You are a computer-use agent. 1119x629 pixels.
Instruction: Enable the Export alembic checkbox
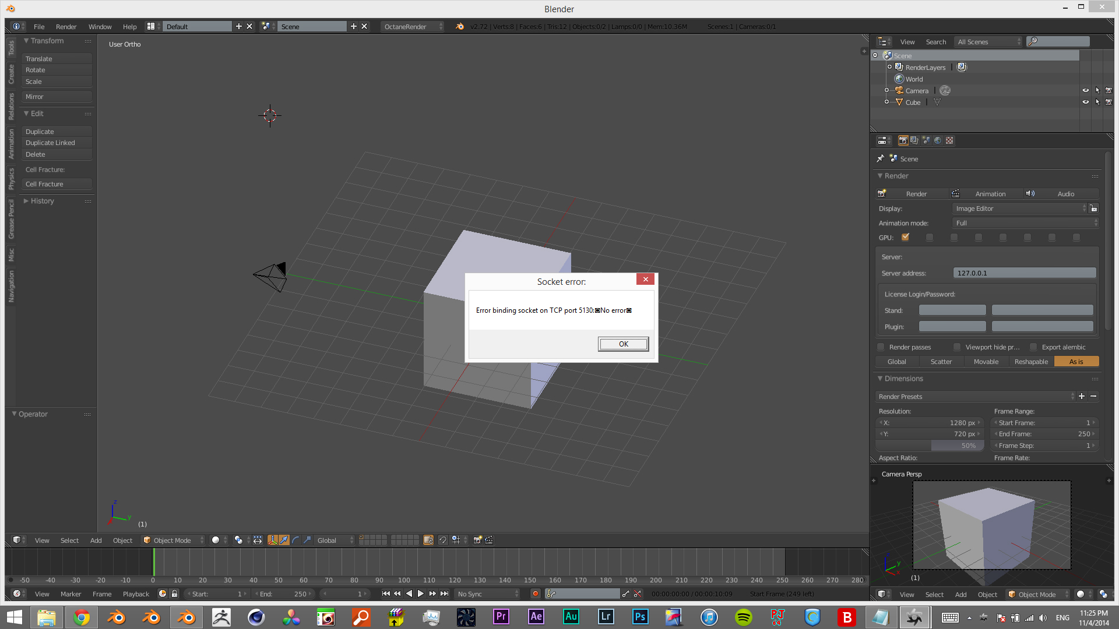pos(1033,347)
